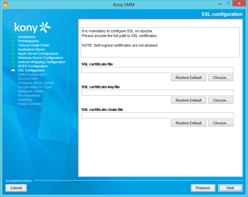This screenshot has height=197, width=248.
Task: Click the self-signed certificates NOTE text
Action: click(120, 45)
